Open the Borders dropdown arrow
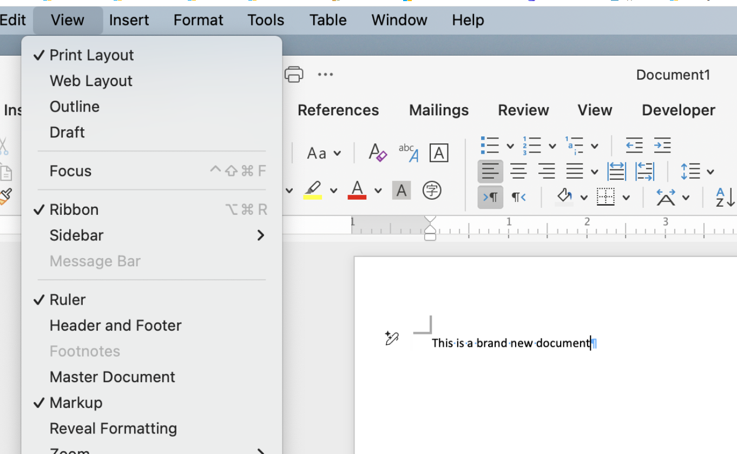This screenshot has width=737, height=454. pos(626,198)
